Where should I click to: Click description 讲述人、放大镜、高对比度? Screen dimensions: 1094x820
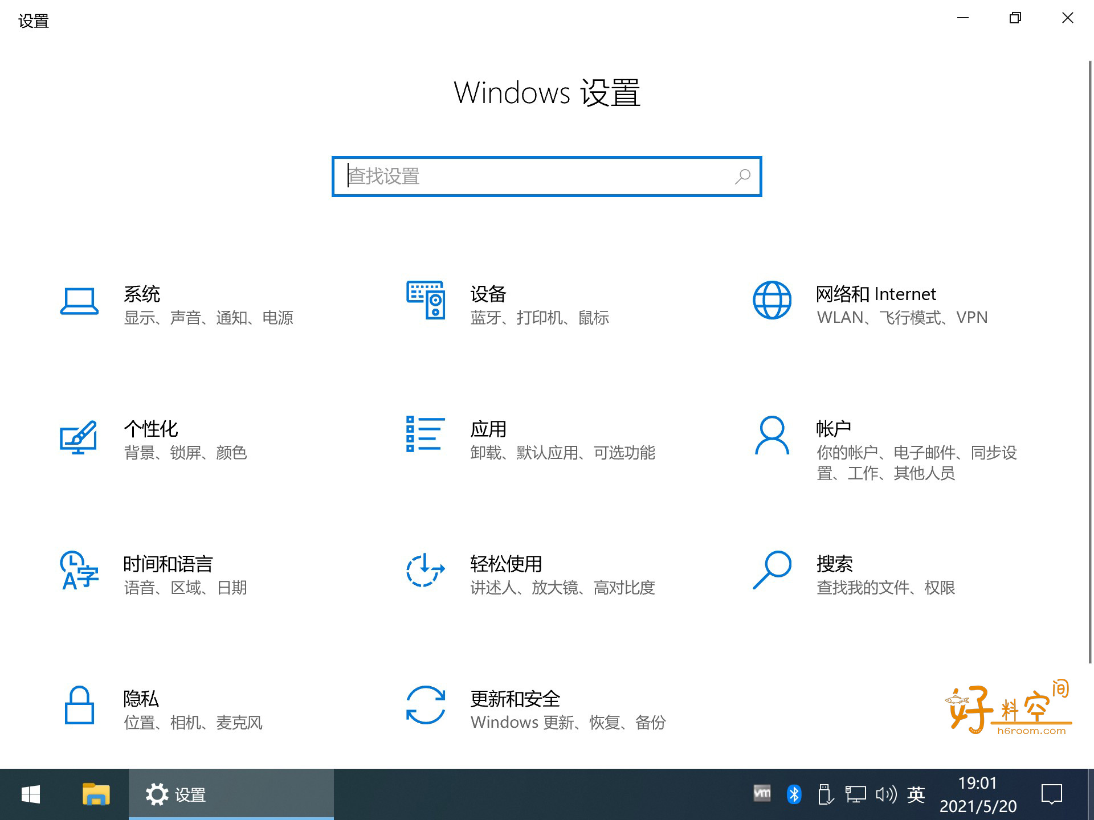click(562, 588)
